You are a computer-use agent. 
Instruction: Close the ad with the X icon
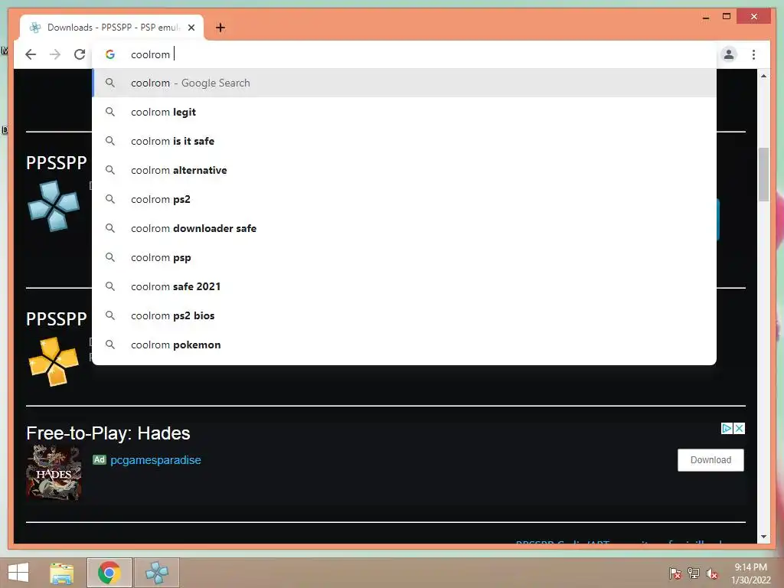[739, 429]
